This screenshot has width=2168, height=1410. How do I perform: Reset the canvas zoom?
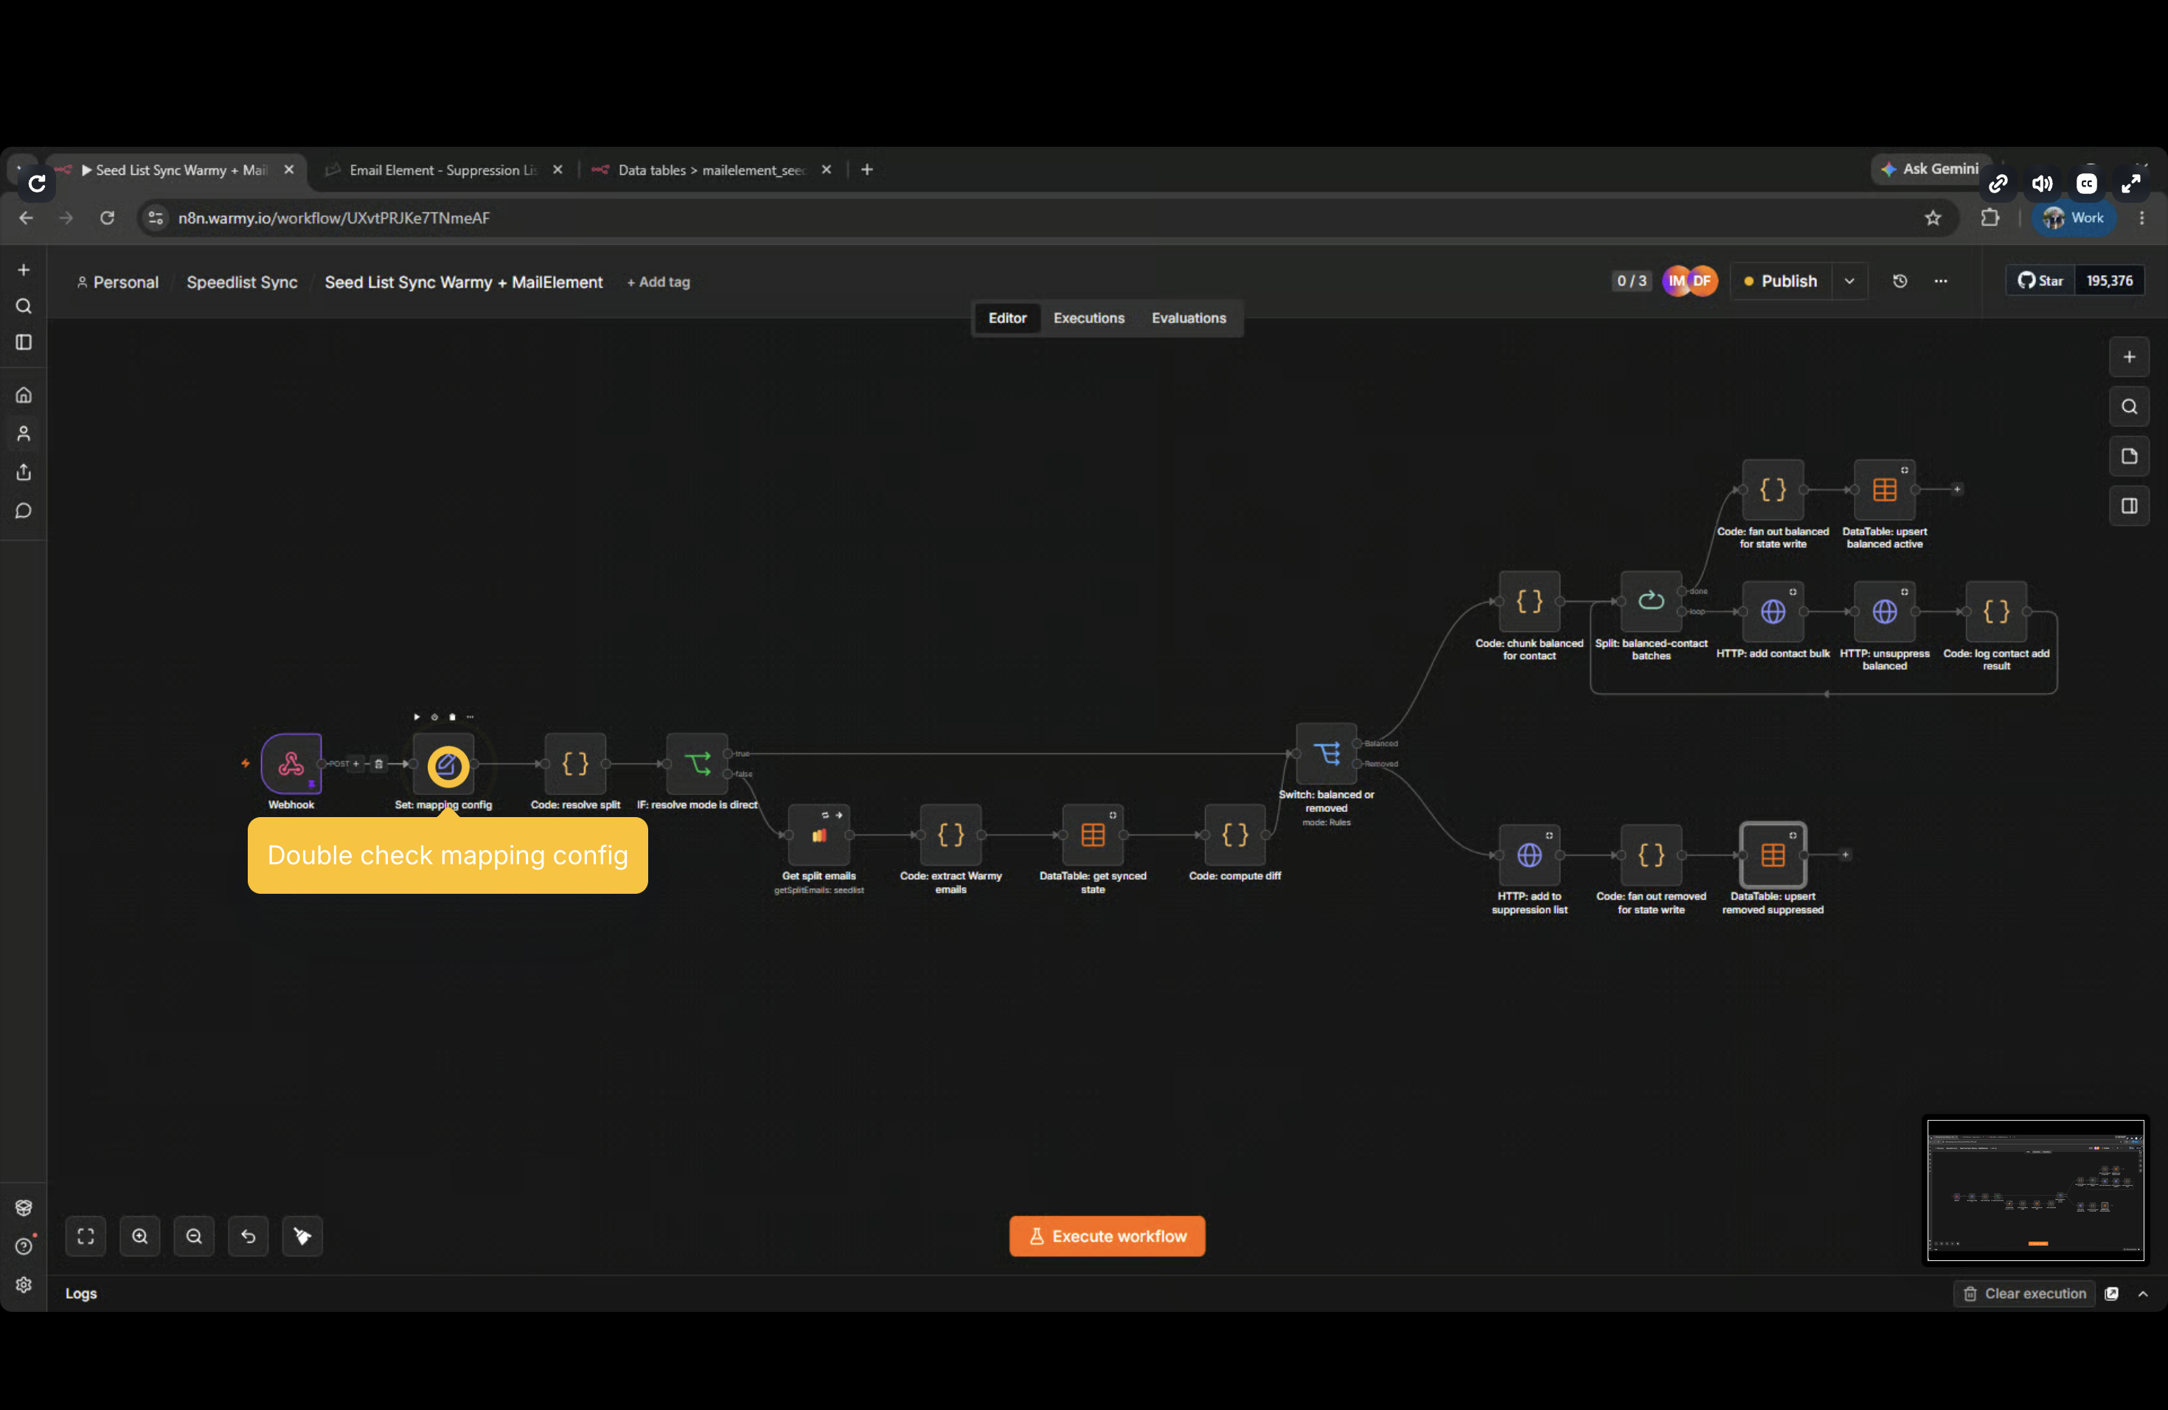(x=248, y=1236)
